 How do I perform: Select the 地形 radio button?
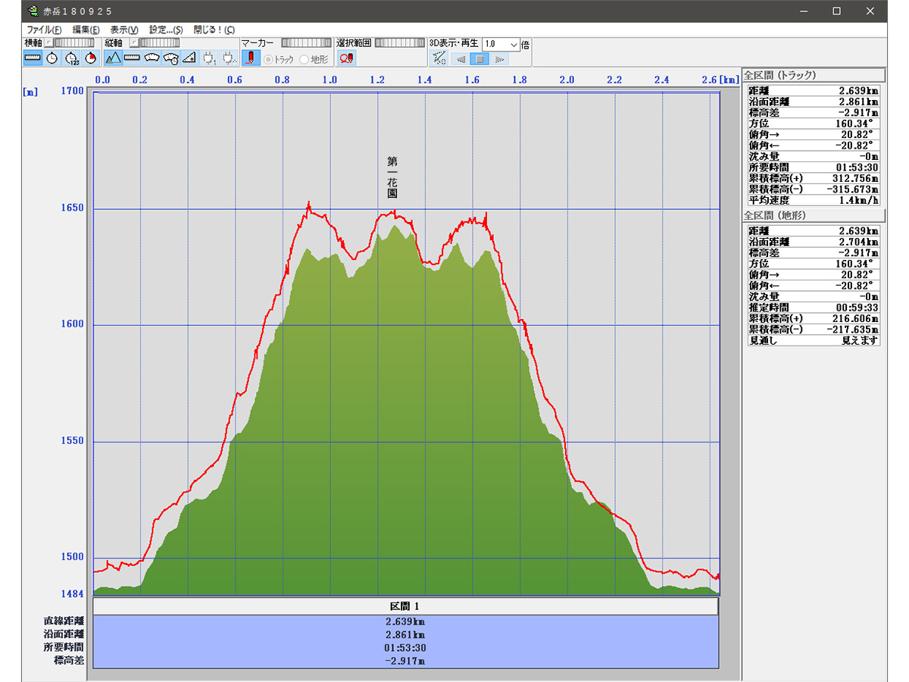tap(305, 59)
